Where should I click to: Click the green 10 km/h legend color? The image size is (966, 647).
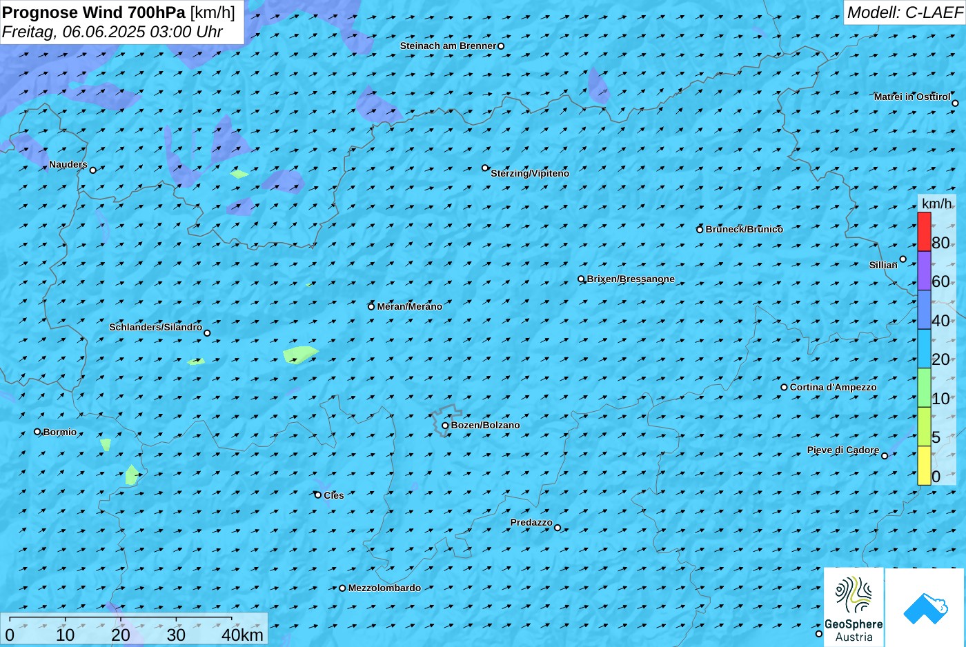(x=924, y=388)
